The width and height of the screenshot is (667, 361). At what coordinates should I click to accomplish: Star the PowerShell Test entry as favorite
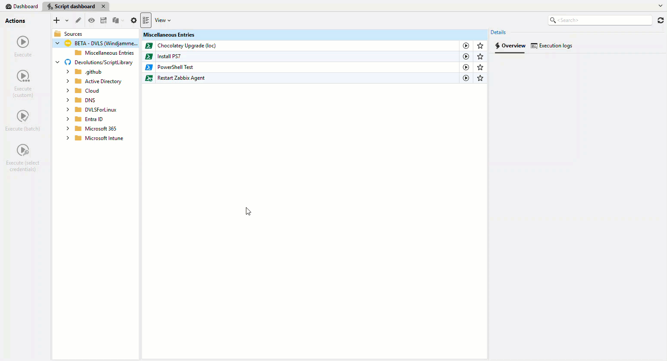480,67
